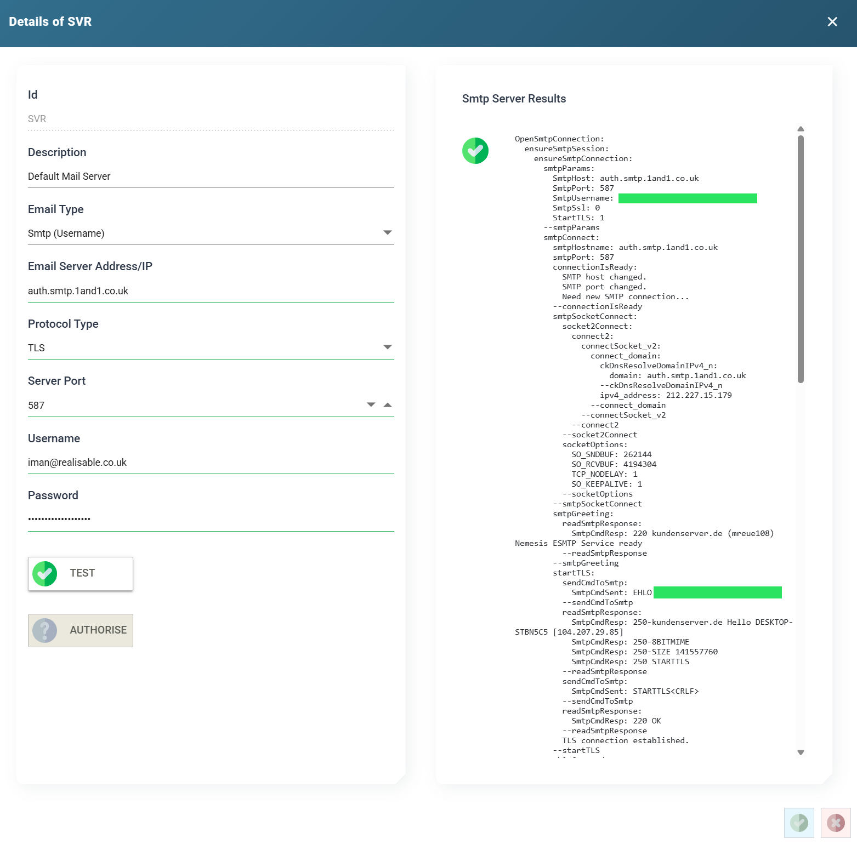Increase Server Port with up arrow
This screenshot has height=844, width=857.
tap(388, 405)
